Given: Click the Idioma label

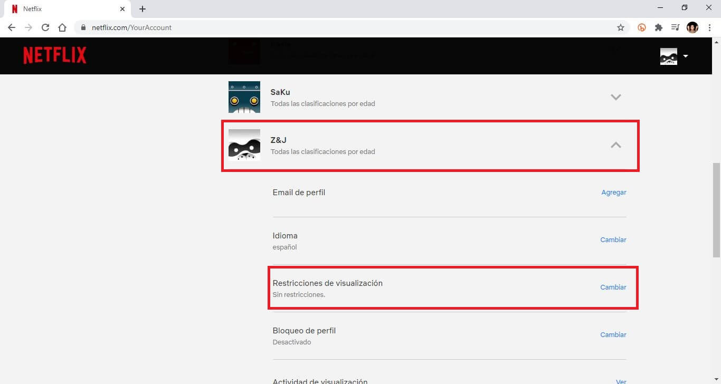Looking at the screenshot, I should [285, 236].
